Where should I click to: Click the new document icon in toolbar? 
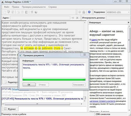[x=4, y=12]
